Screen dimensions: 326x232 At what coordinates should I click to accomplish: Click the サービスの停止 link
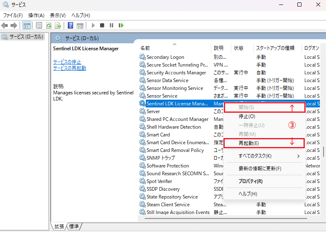point(67,62)
